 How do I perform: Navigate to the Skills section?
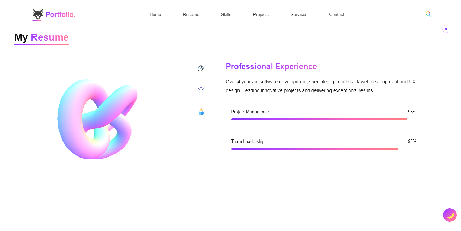point(226,15)
